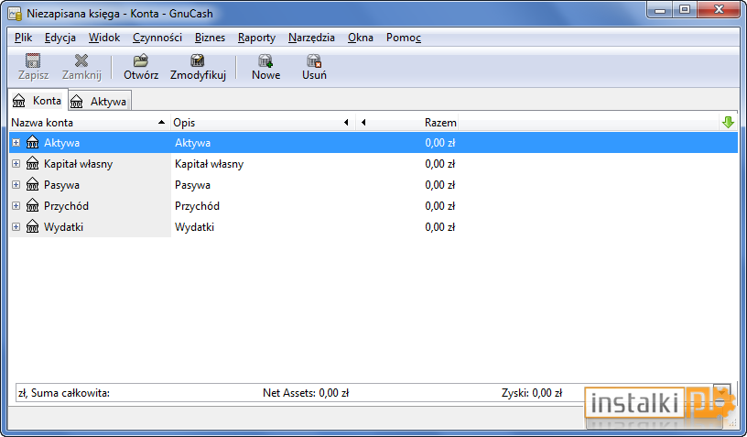747x437 pixels.
Task: Open the Biznes menu
Action: (x=210, y=38)
